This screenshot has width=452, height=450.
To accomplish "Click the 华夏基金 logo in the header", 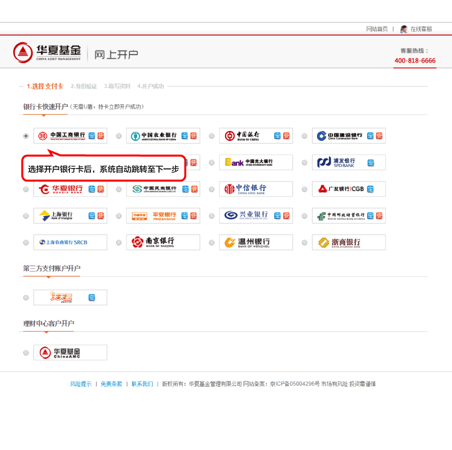I will (x=47, y=53).
